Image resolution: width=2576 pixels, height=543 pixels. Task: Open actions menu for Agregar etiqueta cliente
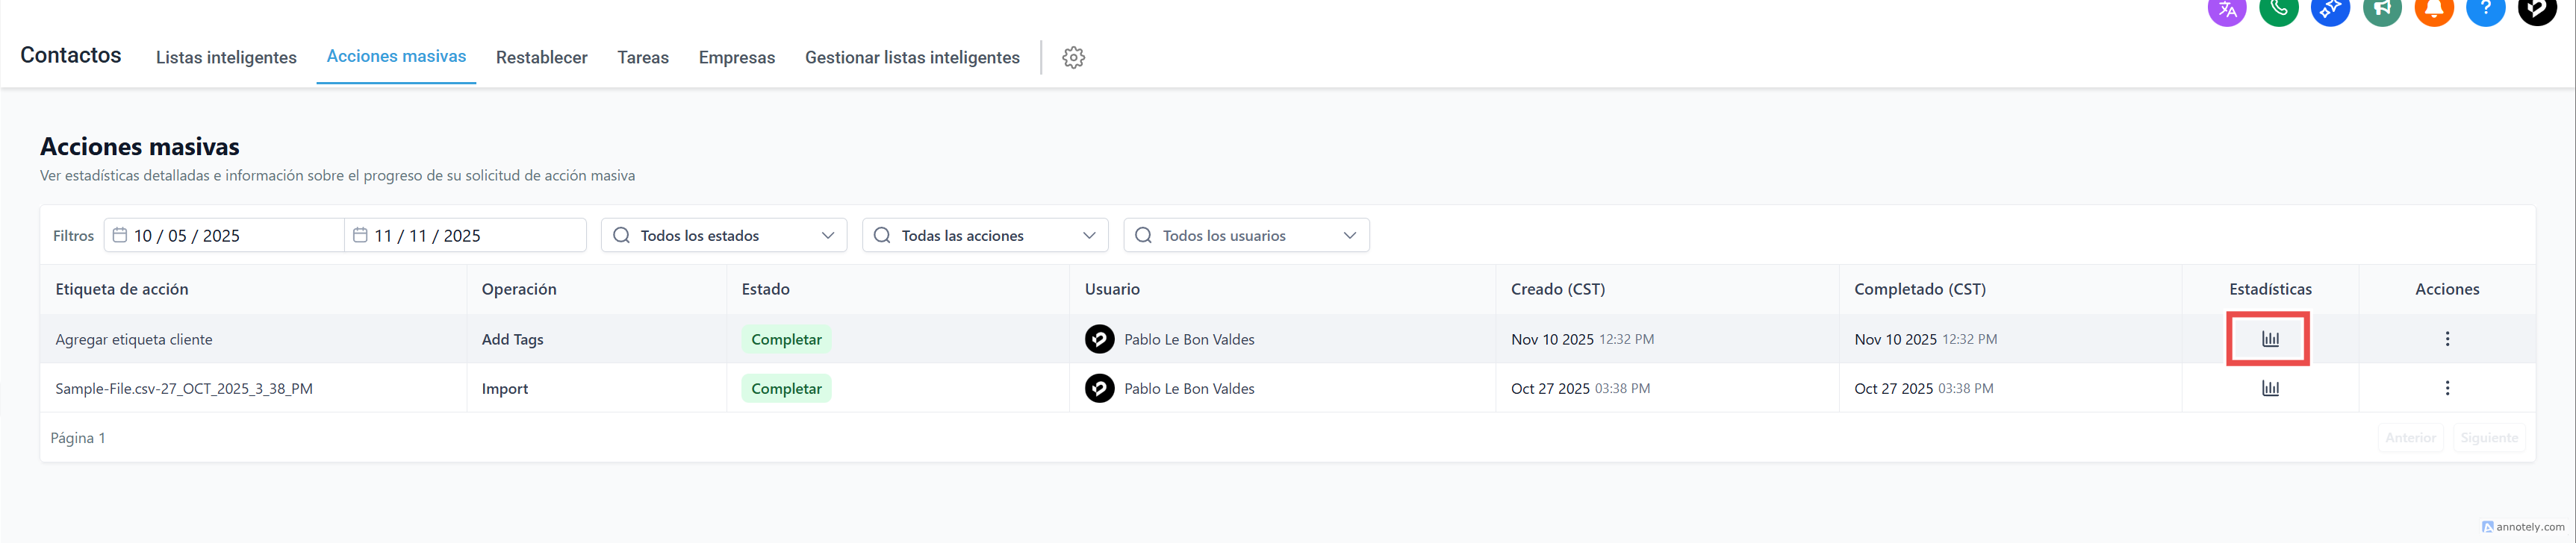click(2447, 339)
